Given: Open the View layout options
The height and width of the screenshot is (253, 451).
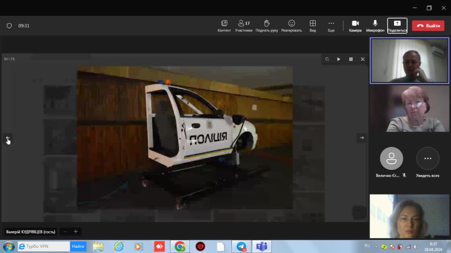Looking at the screenshot, I should pos(313,26).
